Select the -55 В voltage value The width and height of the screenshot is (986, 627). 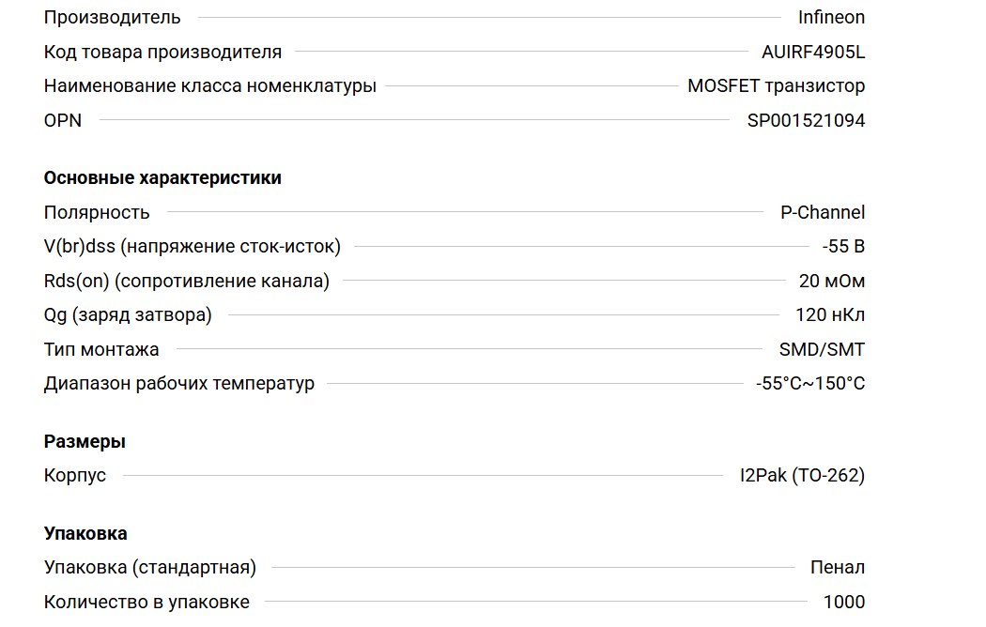pyautogui.click(x=843, y=247)
